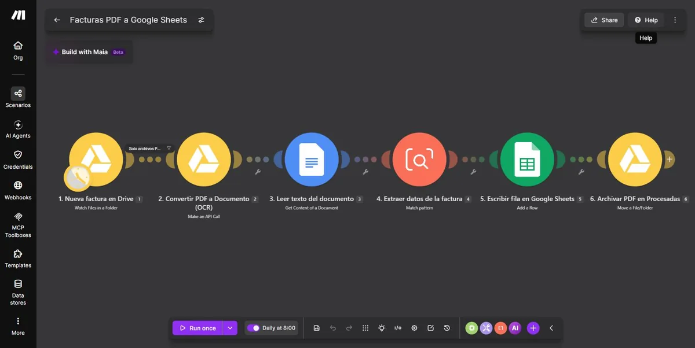Click wrench between modules 2 and 3

(x=258, y=172)
